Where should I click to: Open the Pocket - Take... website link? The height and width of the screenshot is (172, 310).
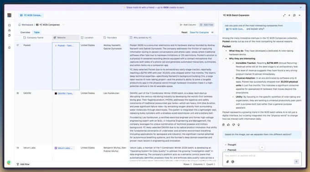[66, 46]
